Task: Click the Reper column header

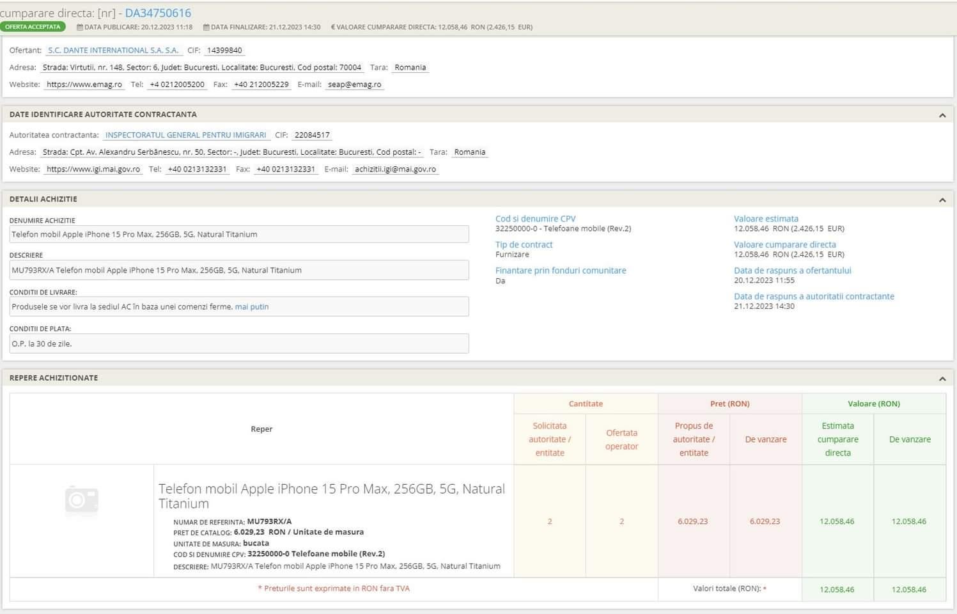Action: tap(261, 429)
